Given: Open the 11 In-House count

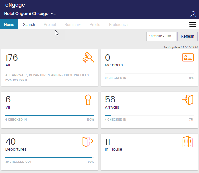Looking at the screenshot, I should click(x=107, y=141).
